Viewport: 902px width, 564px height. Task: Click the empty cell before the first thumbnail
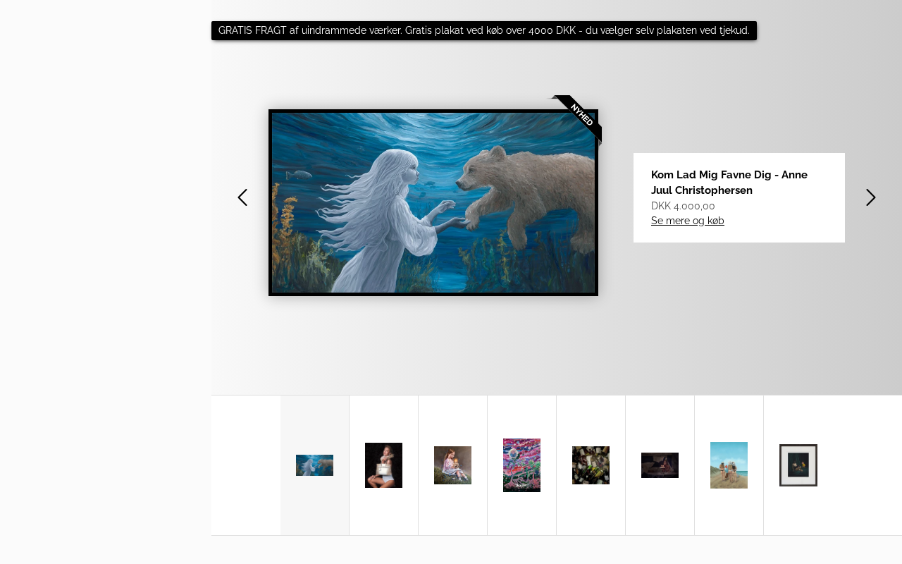pos(246,465)
